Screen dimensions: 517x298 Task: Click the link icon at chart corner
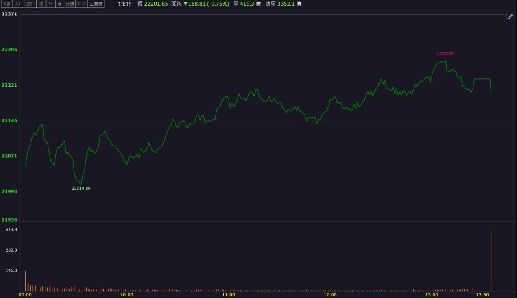click(510, 16)
